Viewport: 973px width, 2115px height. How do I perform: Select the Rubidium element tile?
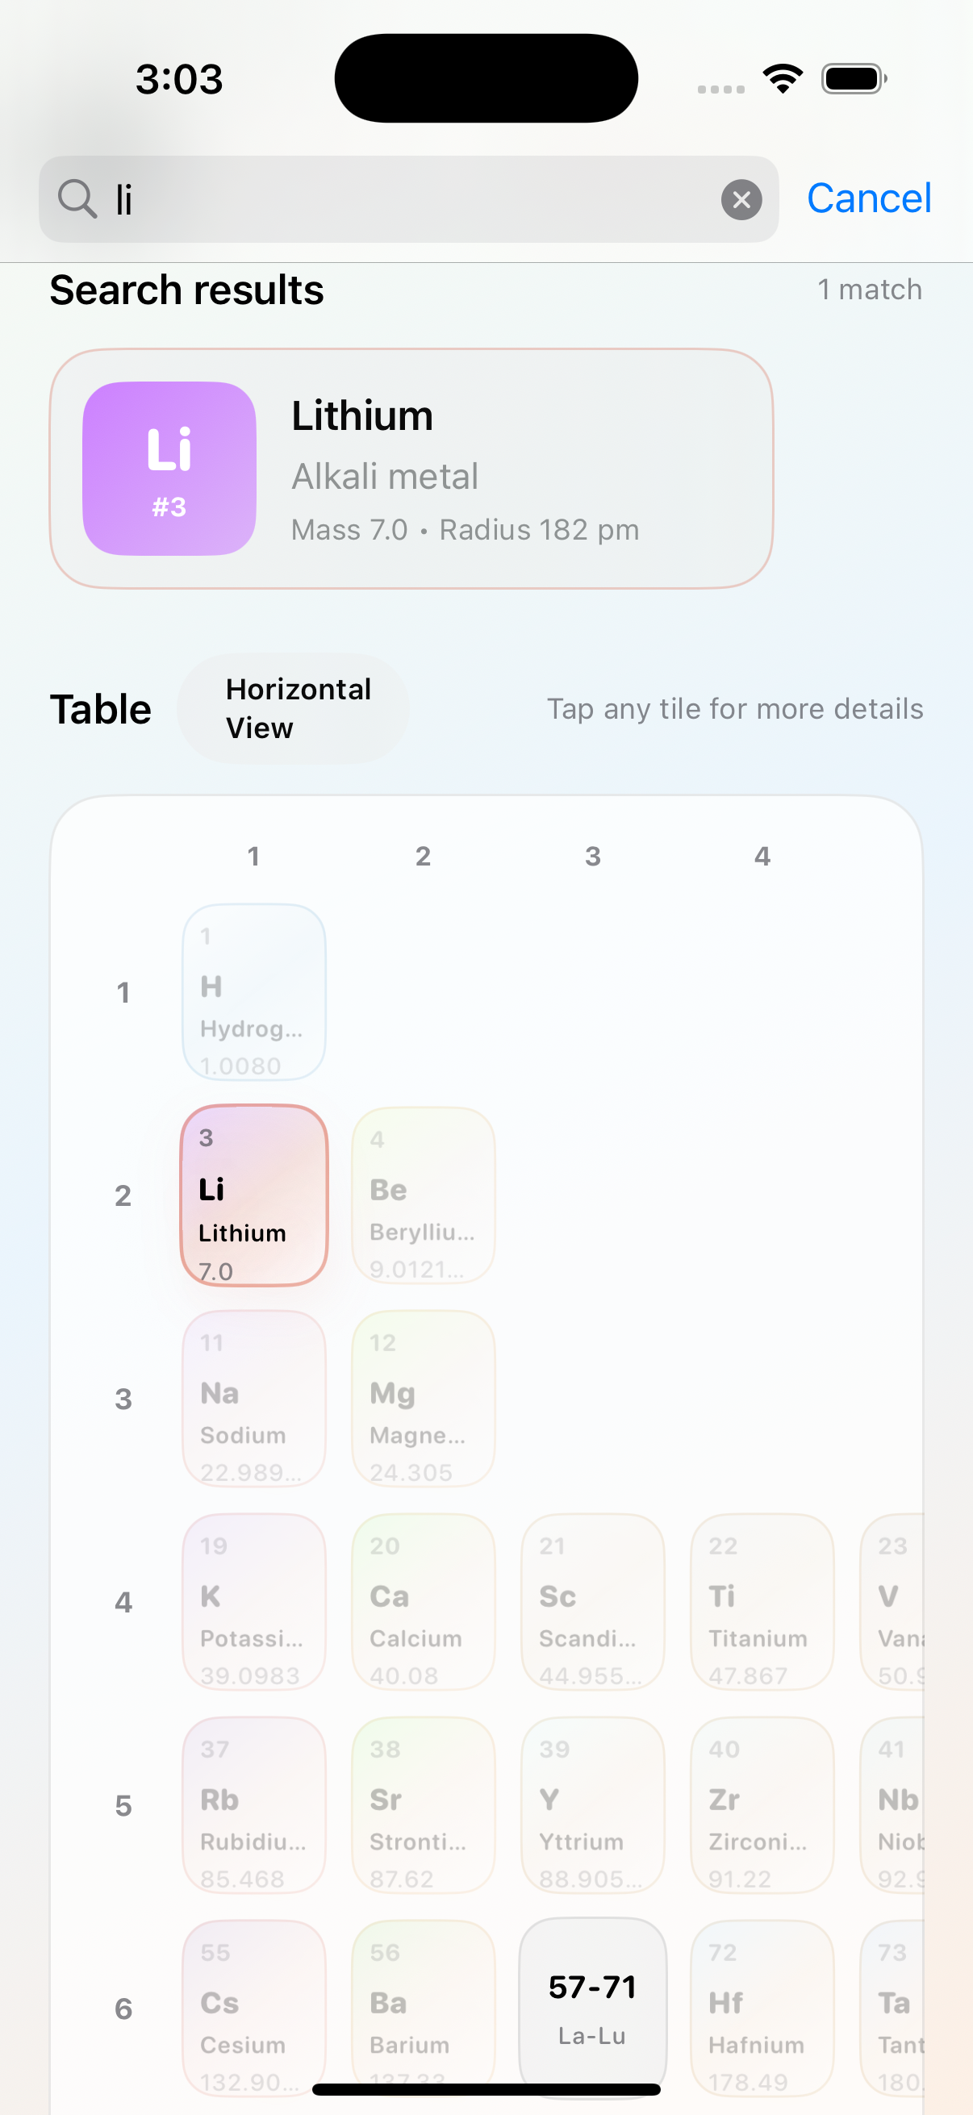(x=253, y=1804)
